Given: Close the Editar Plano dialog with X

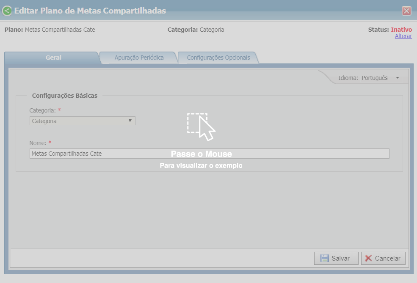Looking at the screenshot, I should tap(406, 11).
